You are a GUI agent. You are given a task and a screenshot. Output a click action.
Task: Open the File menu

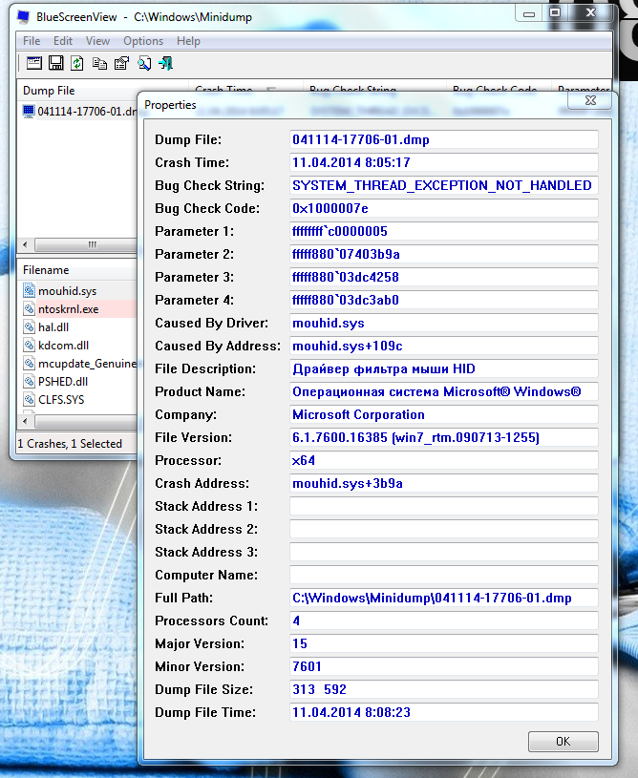(x=32, y=41)
